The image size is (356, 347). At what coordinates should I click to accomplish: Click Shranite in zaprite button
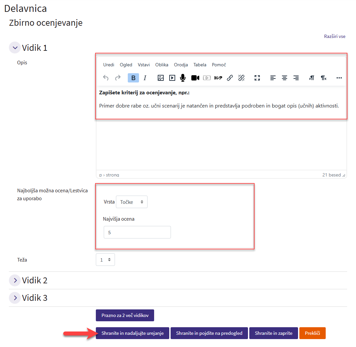coord(274,333)
